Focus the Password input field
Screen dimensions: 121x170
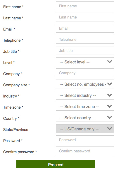tap(85, 140)
